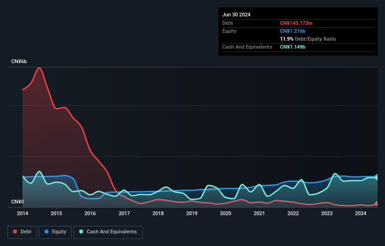Click the red Debt legend dot
Viewport: 385px width, 246px height.
click(x=15, y=232)
